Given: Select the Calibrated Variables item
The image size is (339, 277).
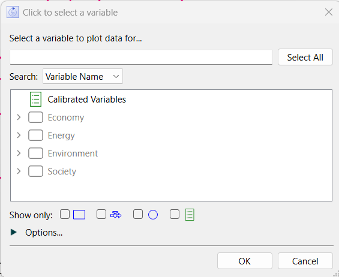Looking at the screenshot, I should click(x=86, y=100).
